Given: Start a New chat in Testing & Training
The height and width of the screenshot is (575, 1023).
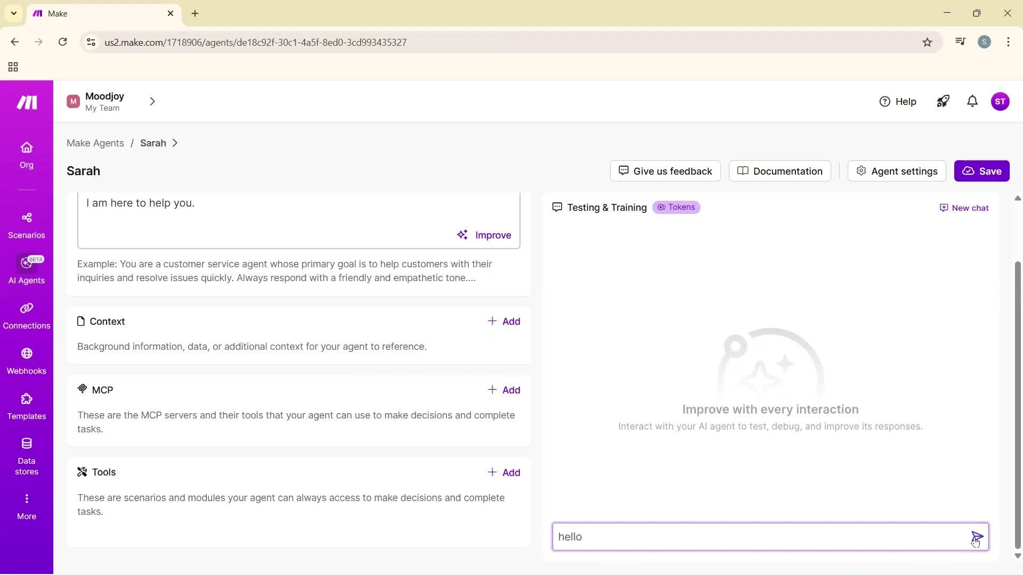Looking at the screenshot, I should point(963,208).
